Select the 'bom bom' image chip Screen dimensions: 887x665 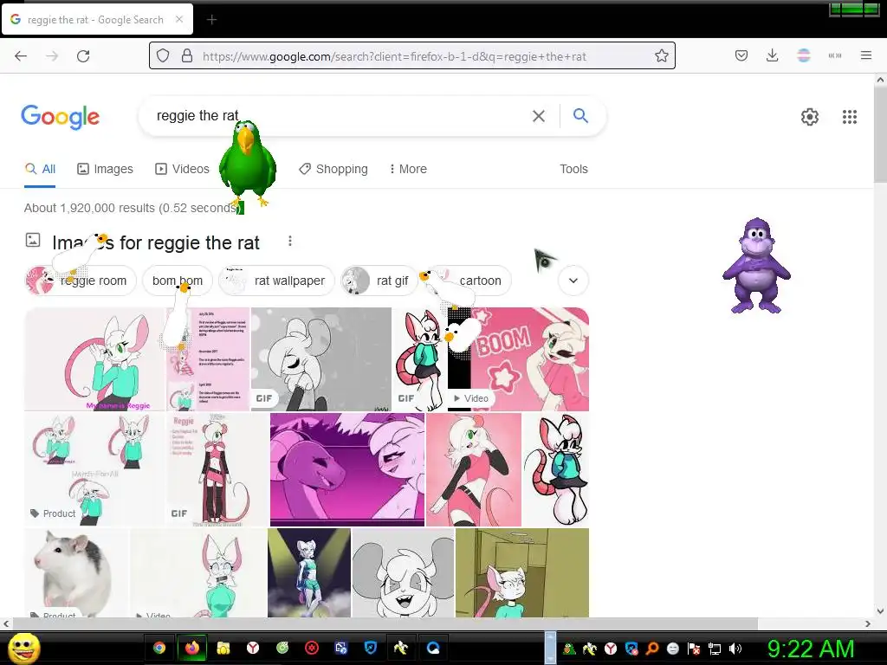pyautogui.click(x=177, y=281)
